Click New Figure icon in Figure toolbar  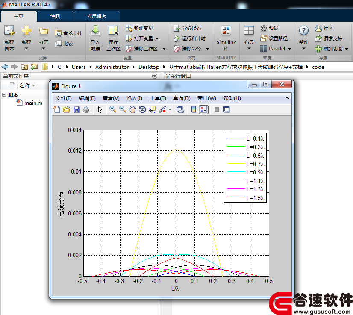coord(57,110)
